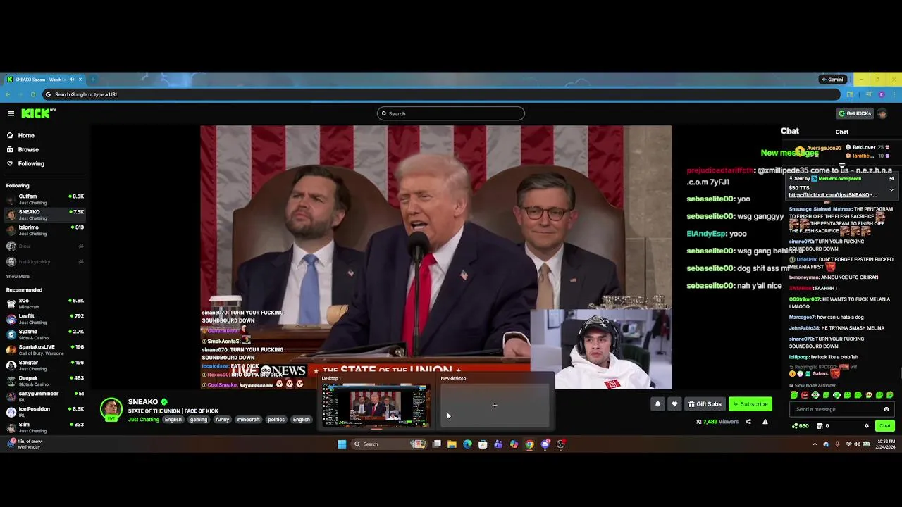Viewport: 902px width, 507px height.
Task: Select the funny tag under the stream title
Action: 223,420
